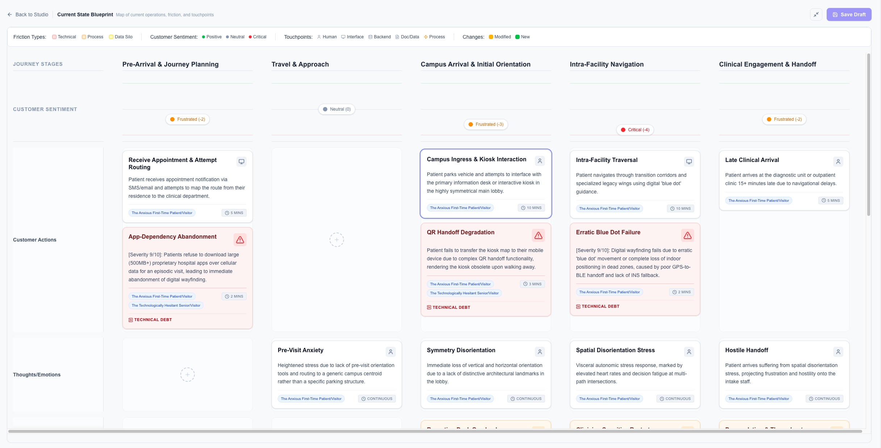Click the monitor icon on Receive Appointment card

241,162
